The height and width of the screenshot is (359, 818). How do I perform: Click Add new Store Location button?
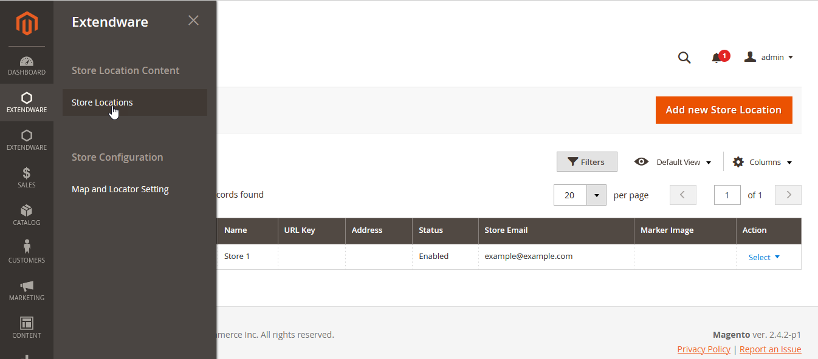pos(724,110)
